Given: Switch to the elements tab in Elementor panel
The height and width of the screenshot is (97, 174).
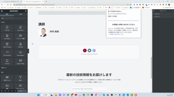Looking at the screenshot, I should (7, 14).
